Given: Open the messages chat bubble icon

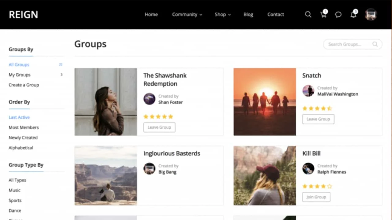Looking at the screenshot, I should [x=338, y=15].
